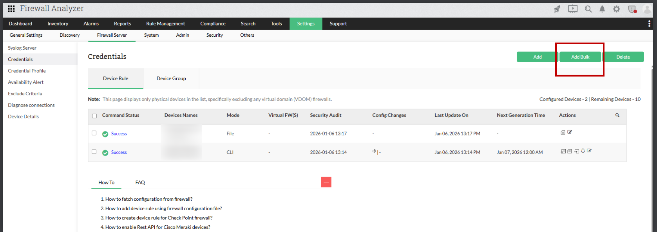Switch to Discovery sub-tab
Screen dimensions: 657x232
[69, 35]
